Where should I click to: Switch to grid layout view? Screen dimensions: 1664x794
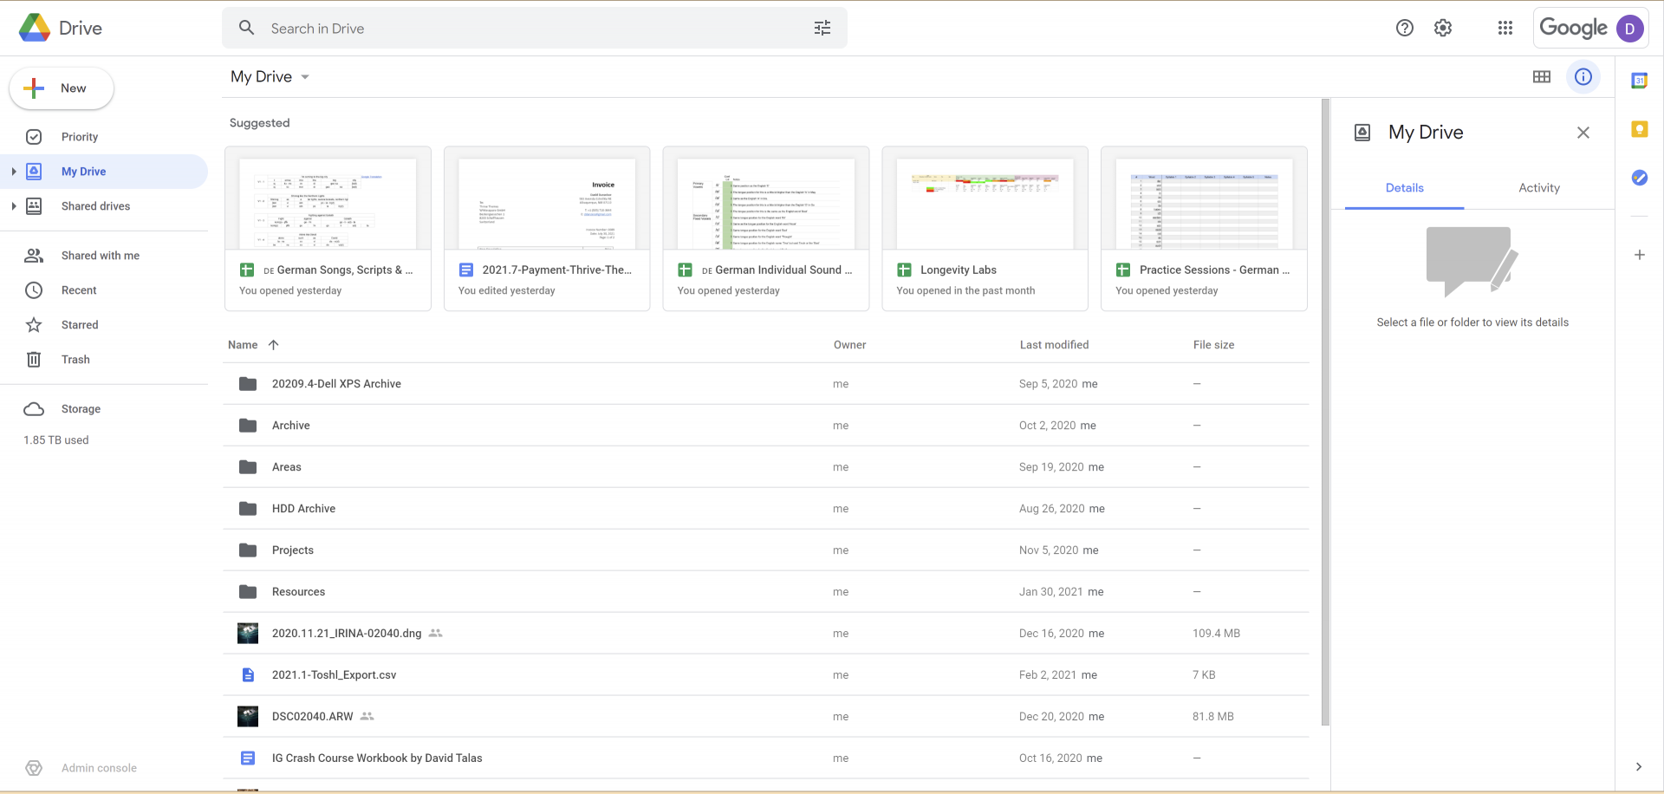coord(1541,77)
